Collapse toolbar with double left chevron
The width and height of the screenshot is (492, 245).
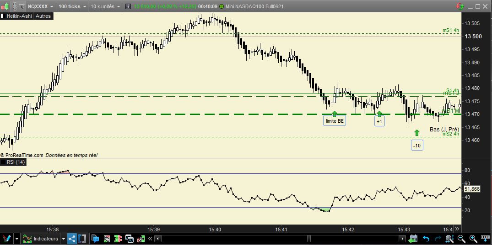pyautogui.click(x=150, y=239)
